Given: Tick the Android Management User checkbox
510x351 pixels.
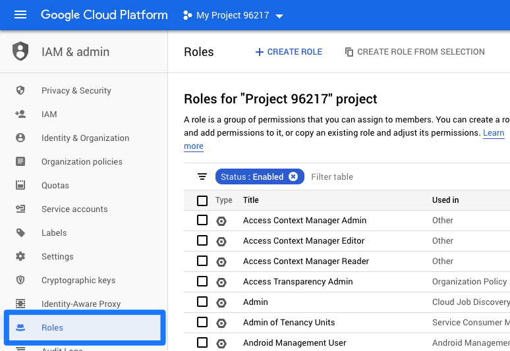Looking at the screenshot, I should coord(202,342).
